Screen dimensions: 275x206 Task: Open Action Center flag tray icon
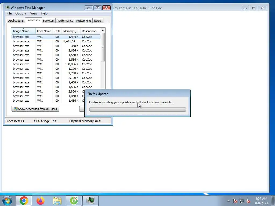[x=235, y=201]
